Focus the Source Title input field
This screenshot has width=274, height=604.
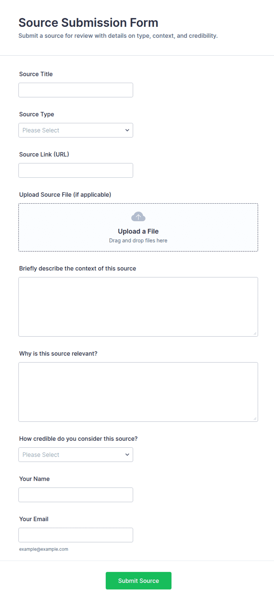pyautogui.click(x=76, y=90)
